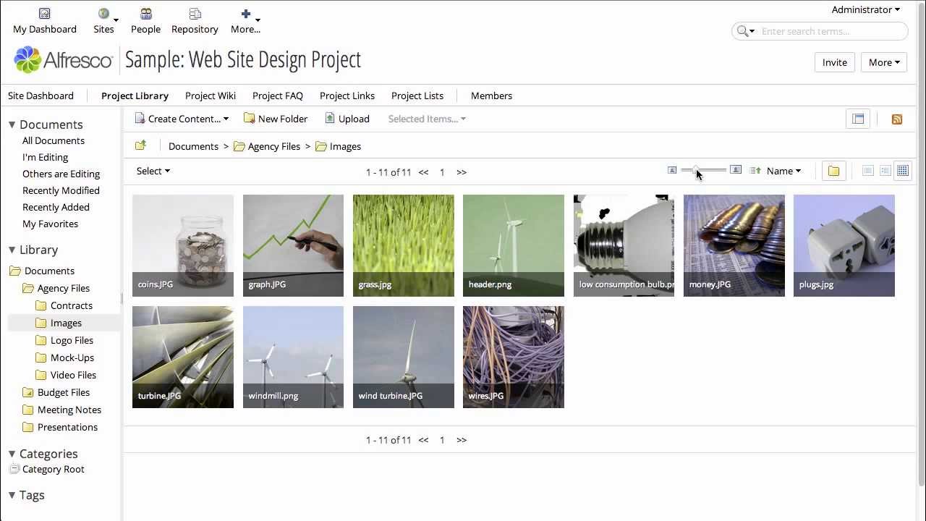The image size is (926, 521).
Task: Click the Upload toolbar button
Action: pos(347,119)
